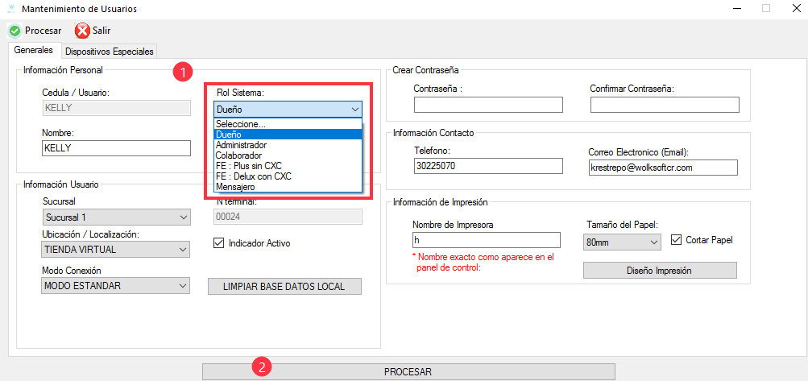Click the LIMPIAR BASE DATOS LOCAL button

point(284,287)
